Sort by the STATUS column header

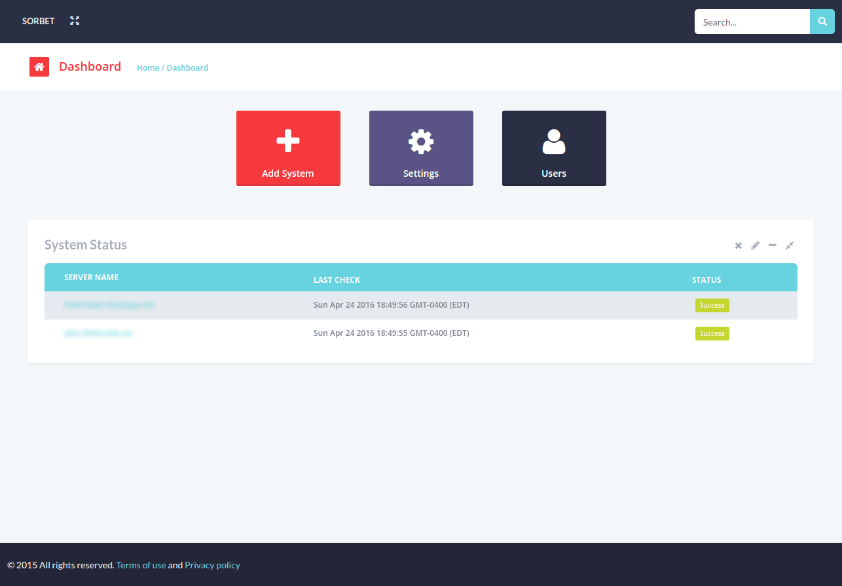coord(706,280)
